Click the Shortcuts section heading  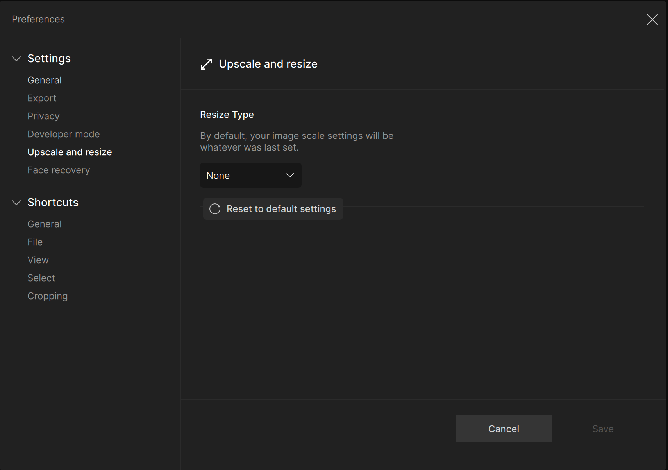[53, 203]
